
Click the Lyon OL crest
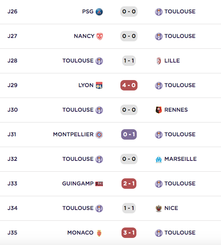(99, 85)
